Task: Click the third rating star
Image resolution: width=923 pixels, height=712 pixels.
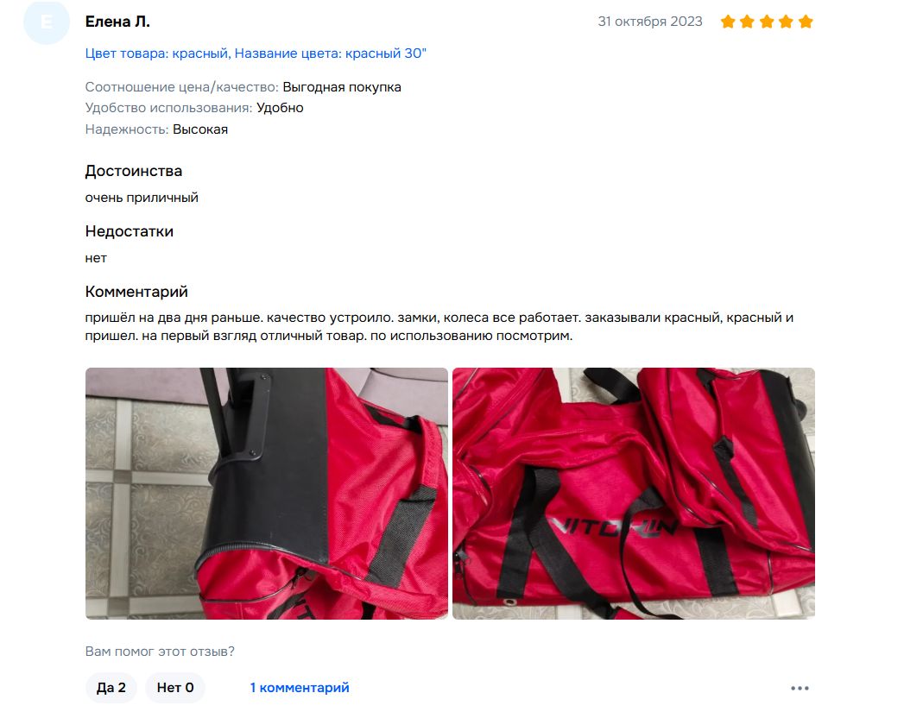Action: coord(767,22)
